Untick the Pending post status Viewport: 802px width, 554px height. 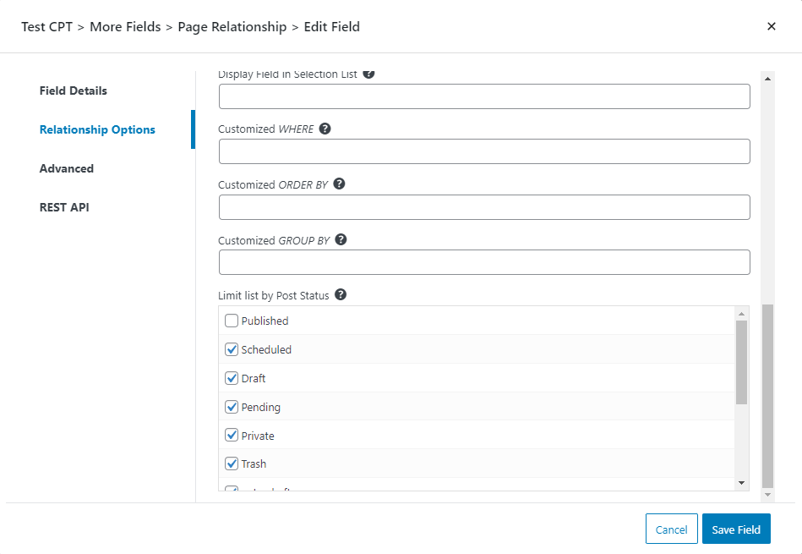pyautogui.click(x=232, y=407)
